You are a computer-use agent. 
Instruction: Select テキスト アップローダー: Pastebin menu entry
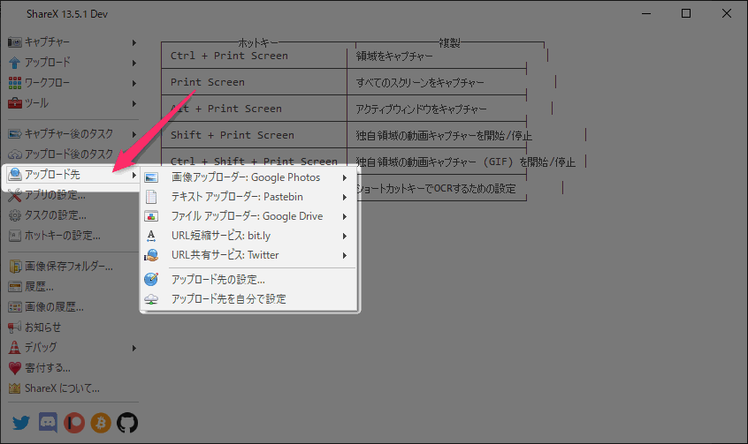(248, 197)
